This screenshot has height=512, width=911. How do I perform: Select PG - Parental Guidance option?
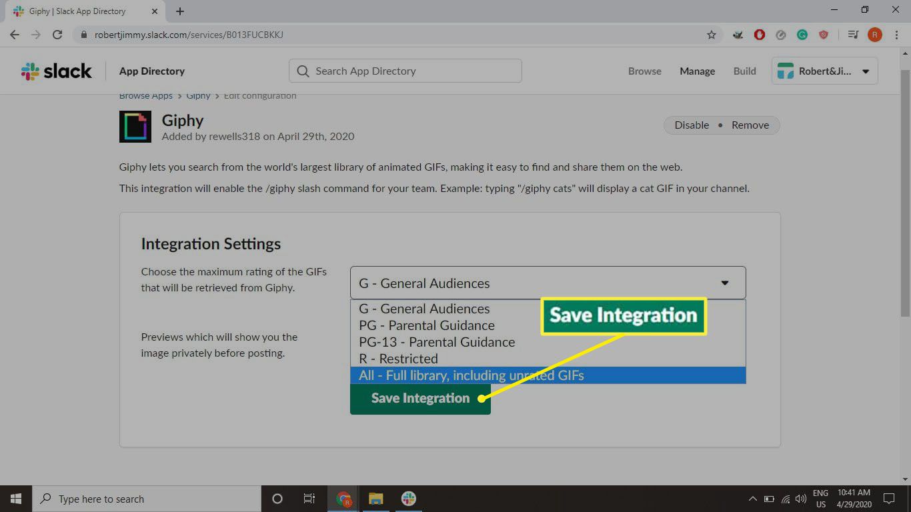pos(548,325)
